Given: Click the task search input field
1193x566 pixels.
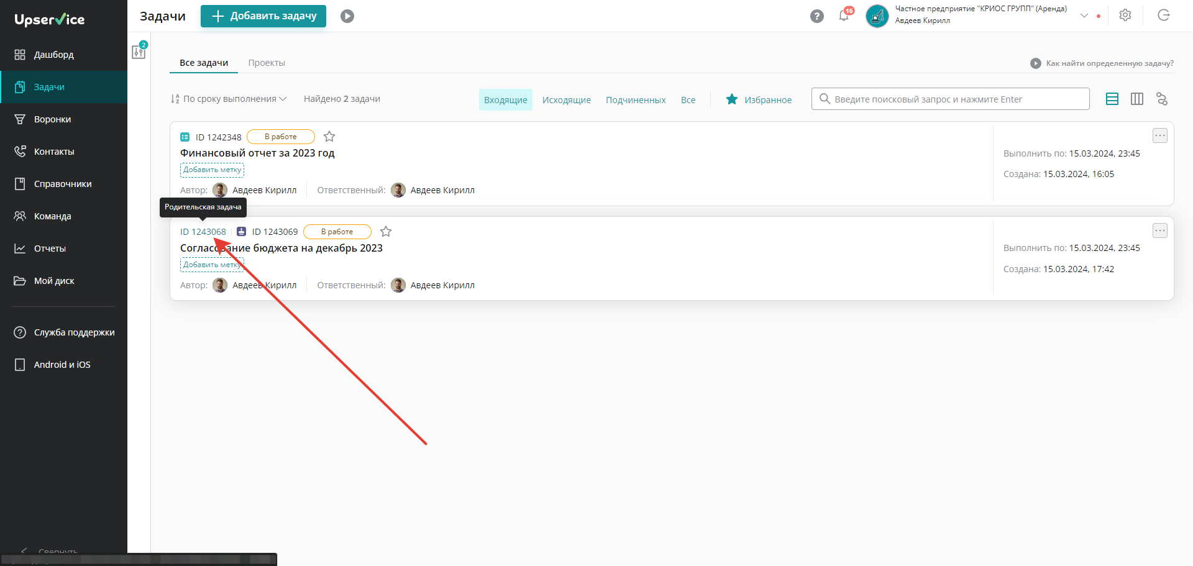Looking at the screenshot, I should tap(951, 99).
